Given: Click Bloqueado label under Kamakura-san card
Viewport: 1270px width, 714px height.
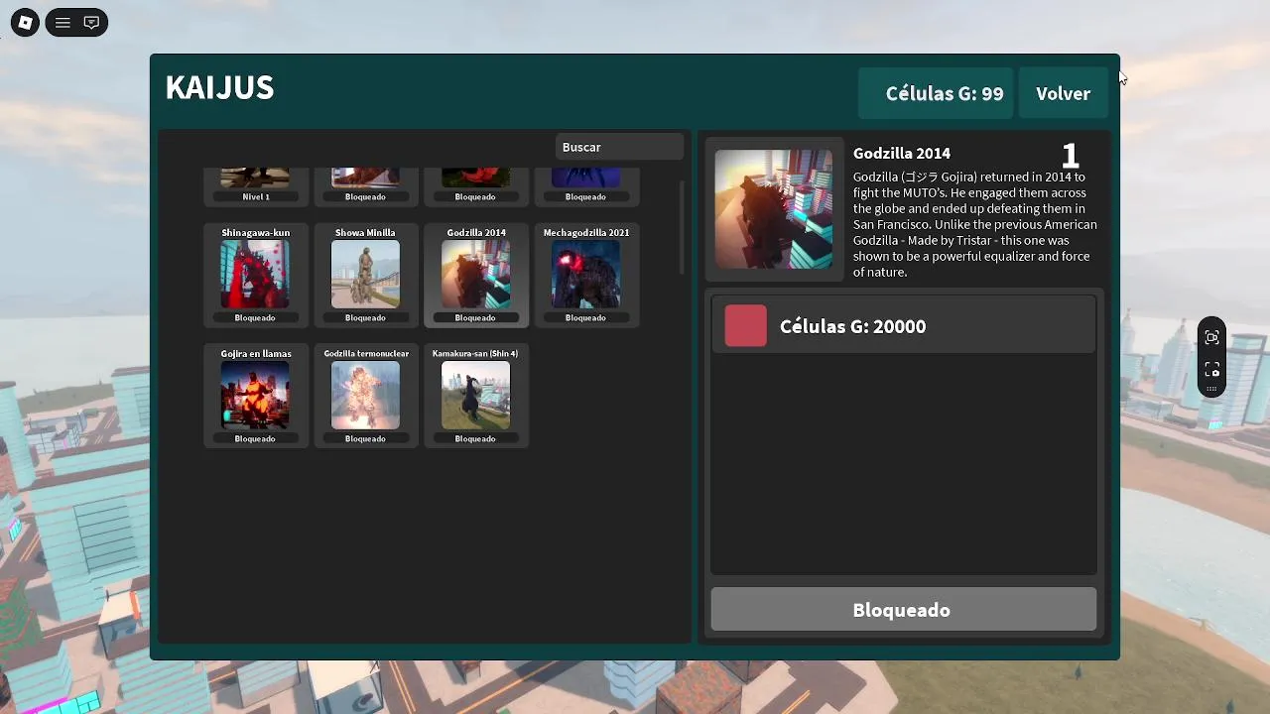Looking at the screenshot, I should 475,438.
